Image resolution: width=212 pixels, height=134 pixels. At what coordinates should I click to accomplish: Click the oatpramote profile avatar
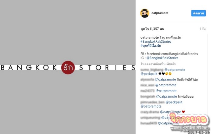point(145,13)
